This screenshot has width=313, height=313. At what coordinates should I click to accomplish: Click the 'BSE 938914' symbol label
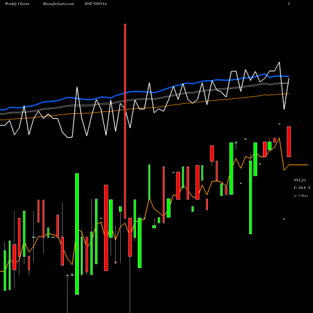coord(96,4)
